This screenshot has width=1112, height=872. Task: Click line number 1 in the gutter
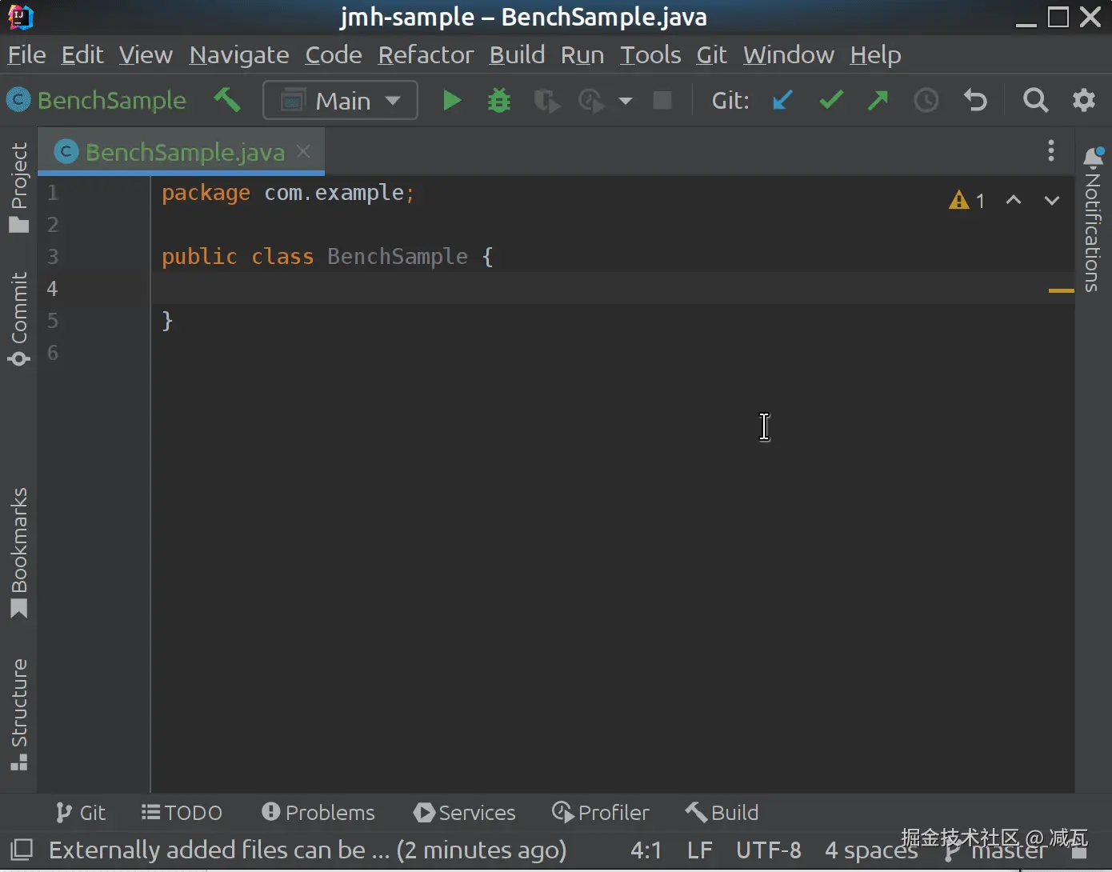pos(52,192)
